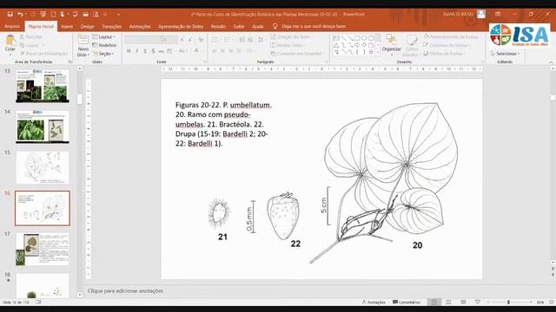Screen dimensions: 556x312
Task: Toggle Anotações notes pane in status bar
Action: click(x=374, y=302)
